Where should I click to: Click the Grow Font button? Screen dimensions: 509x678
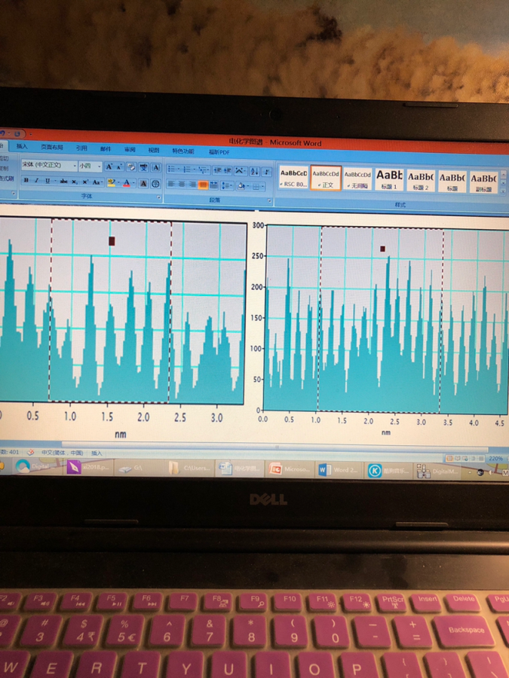coord(109,166)
